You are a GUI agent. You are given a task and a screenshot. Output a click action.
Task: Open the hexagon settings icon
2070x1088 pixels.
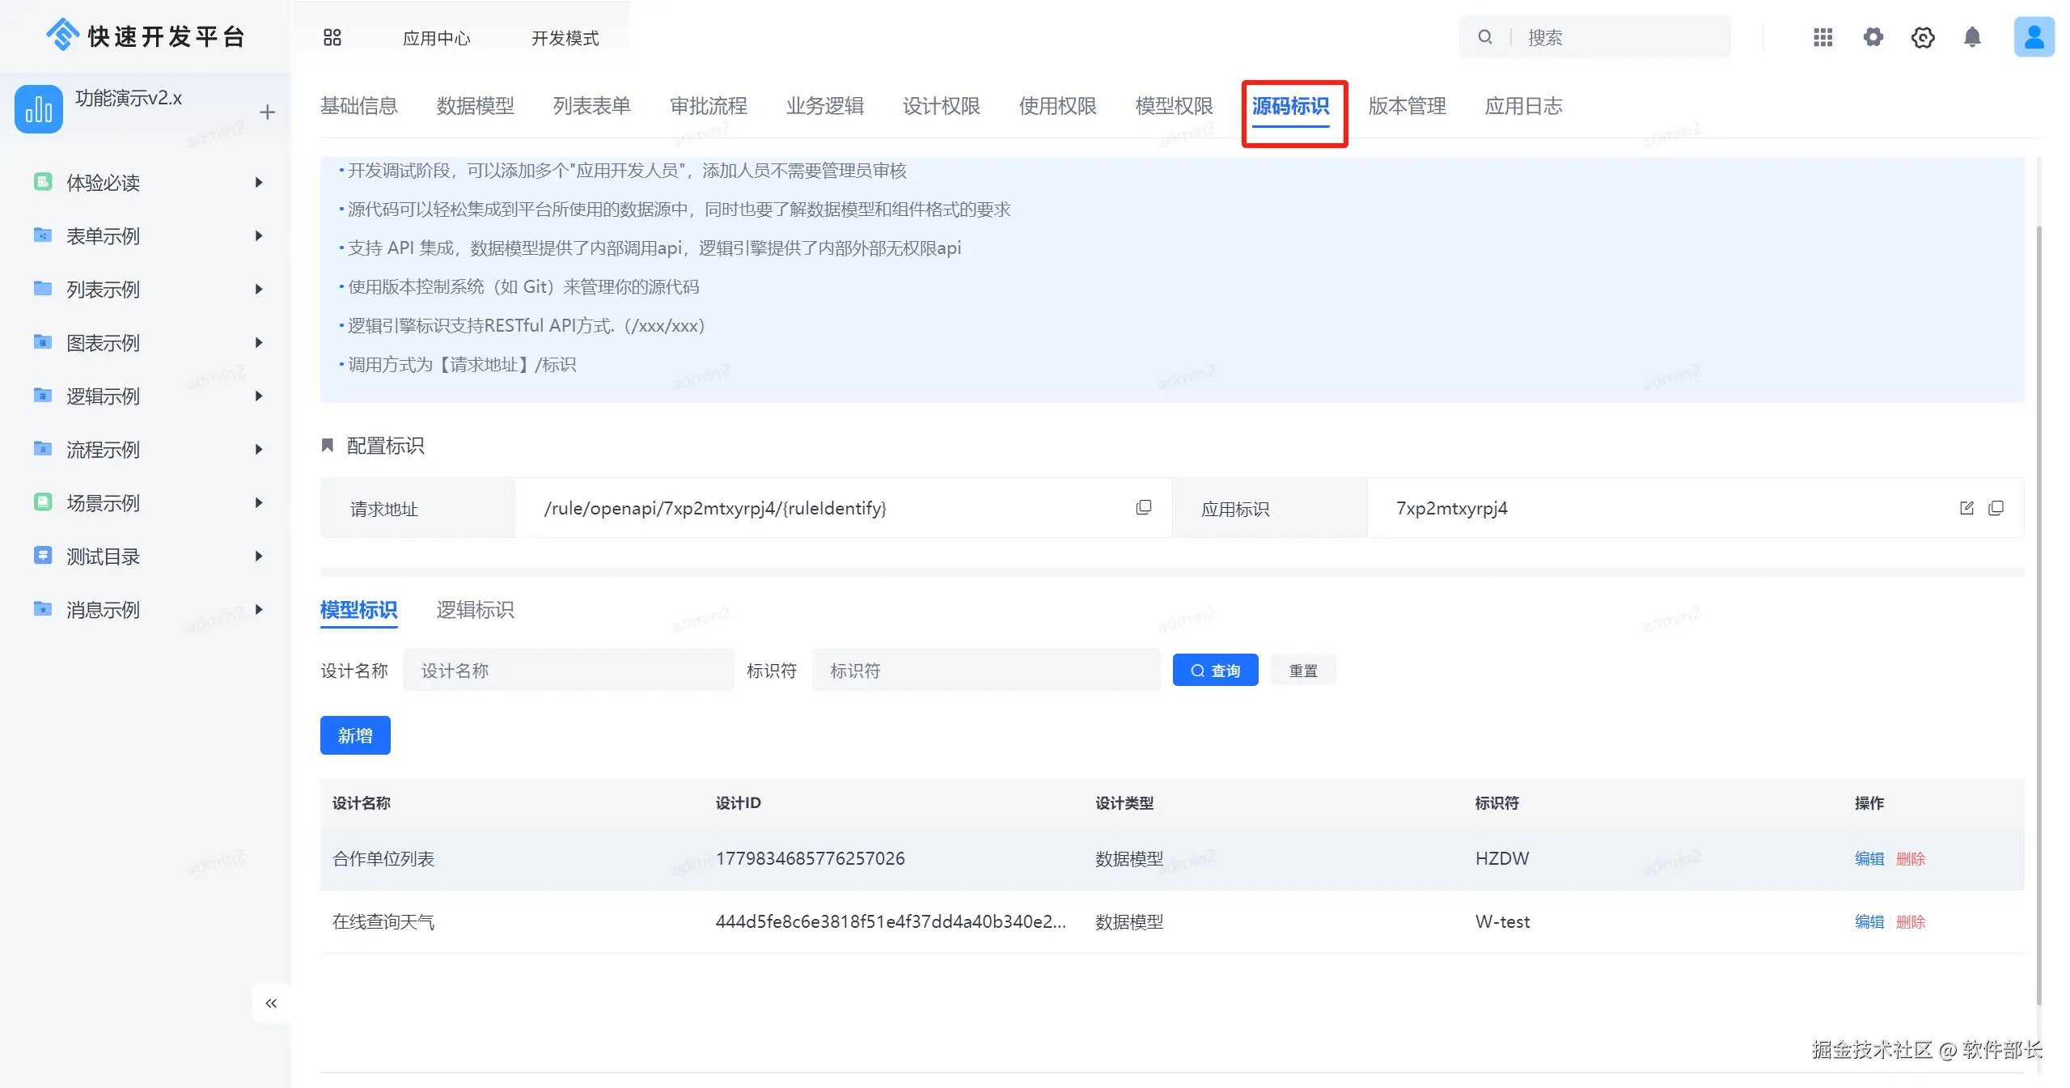[x=1923, y=37]
